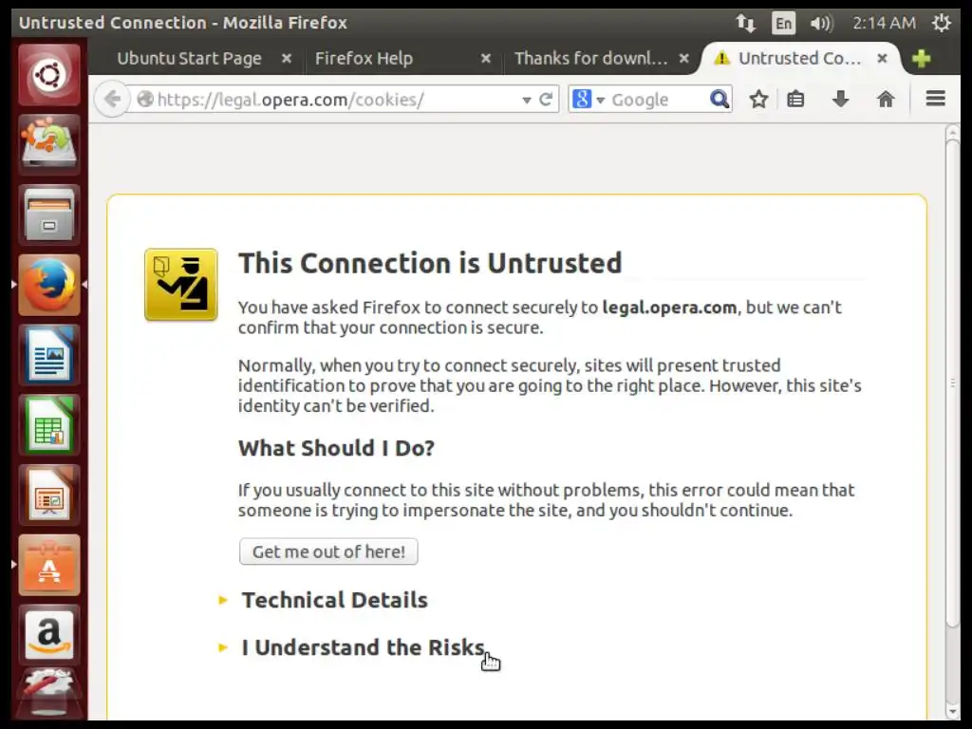This screenshot has height=729, width=972.
Task: Click the search magnifier icon
Action: point(720,99)
